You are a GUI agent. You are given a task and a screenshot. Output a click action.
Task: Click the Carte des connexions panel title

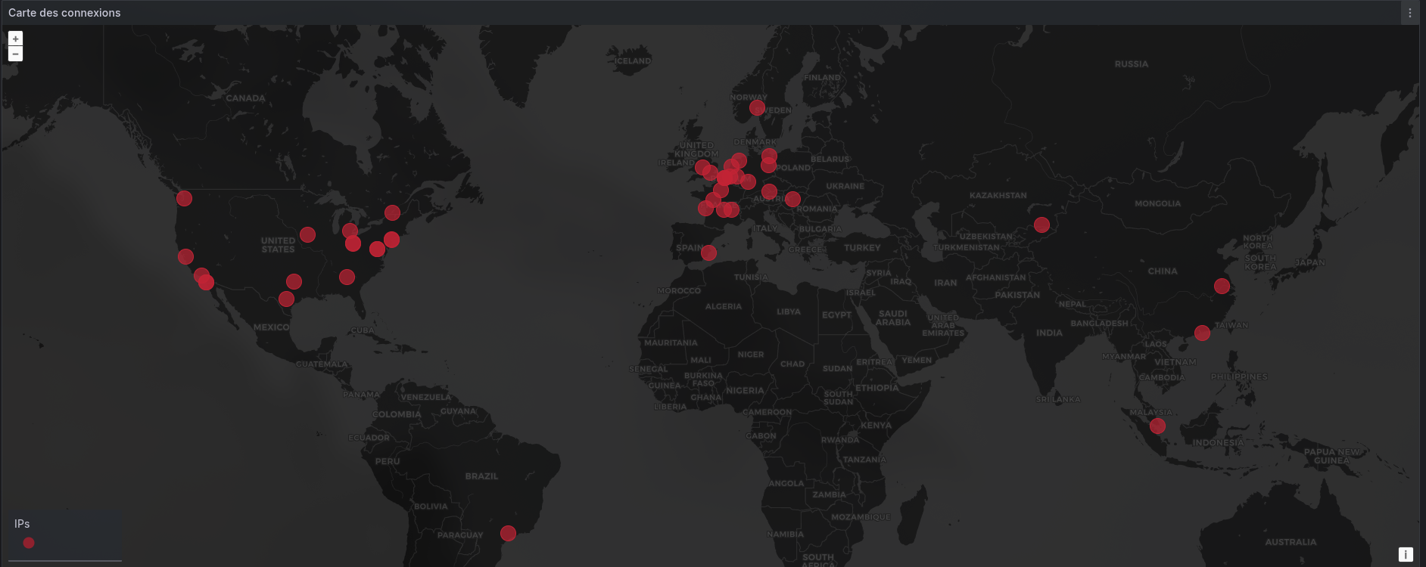click(x=64, y=13)
